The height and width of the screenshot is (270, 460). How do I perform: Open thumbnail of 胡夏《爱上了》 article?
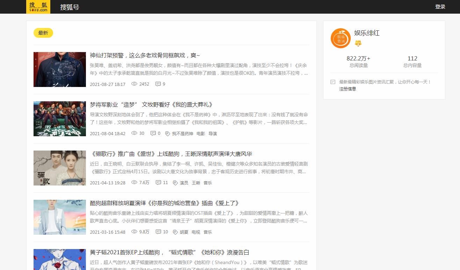pyautogui.click(x=60, y=217)
